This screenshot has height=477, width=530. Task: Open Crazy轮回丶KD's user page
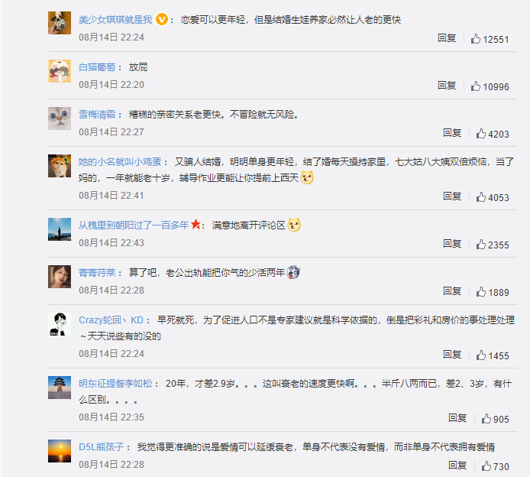click(111, 320)
